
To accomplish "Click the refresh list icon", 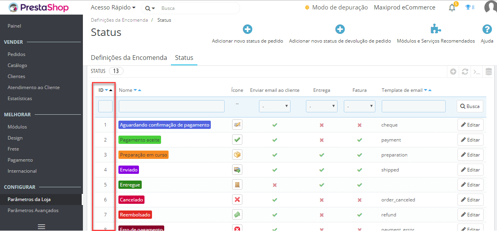I will [x=465, y=72].
